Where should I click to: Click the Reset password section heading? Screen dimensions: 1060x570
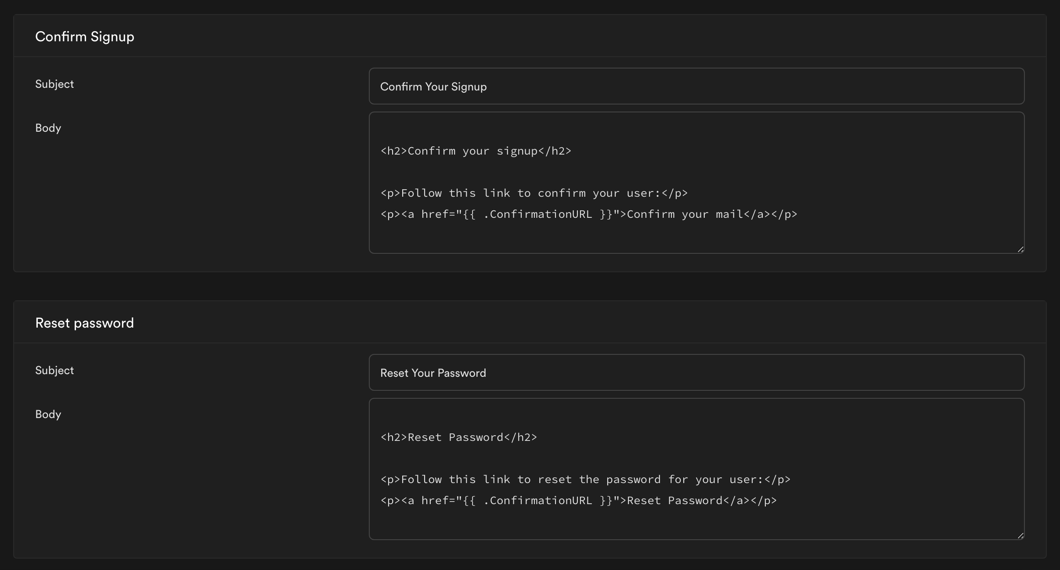tap(84, 323)
